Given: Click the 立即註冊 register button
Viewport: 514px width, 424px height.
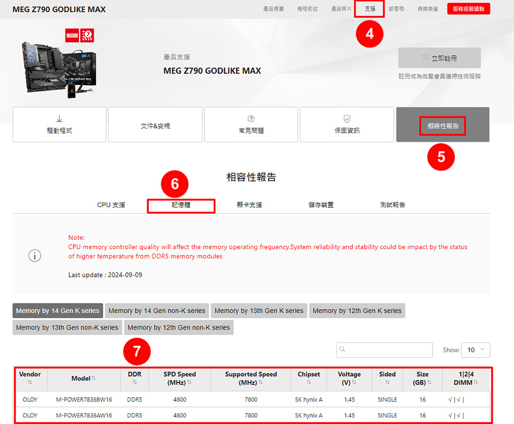Looking at the screenshot, I should point(440,58).
